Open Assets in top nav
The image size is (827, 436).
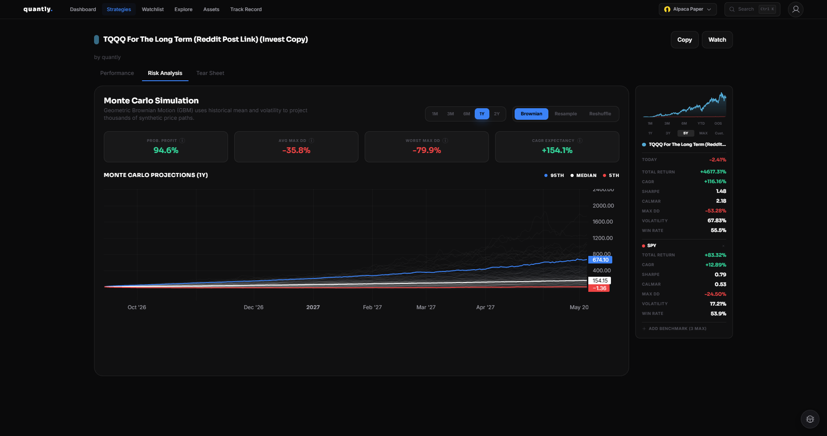click(211, 9)
